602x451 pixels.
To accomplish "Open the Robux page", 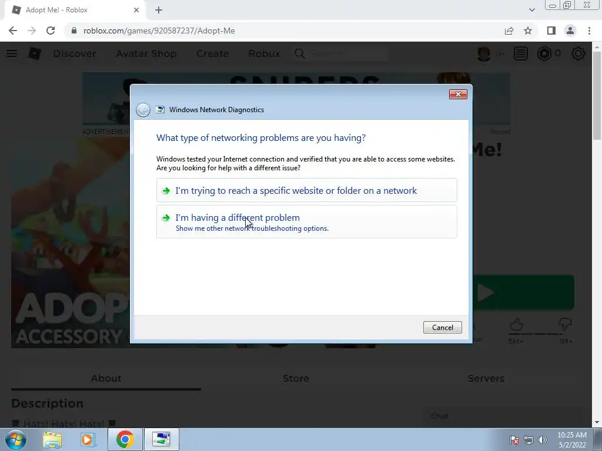I will pos(264,53).
